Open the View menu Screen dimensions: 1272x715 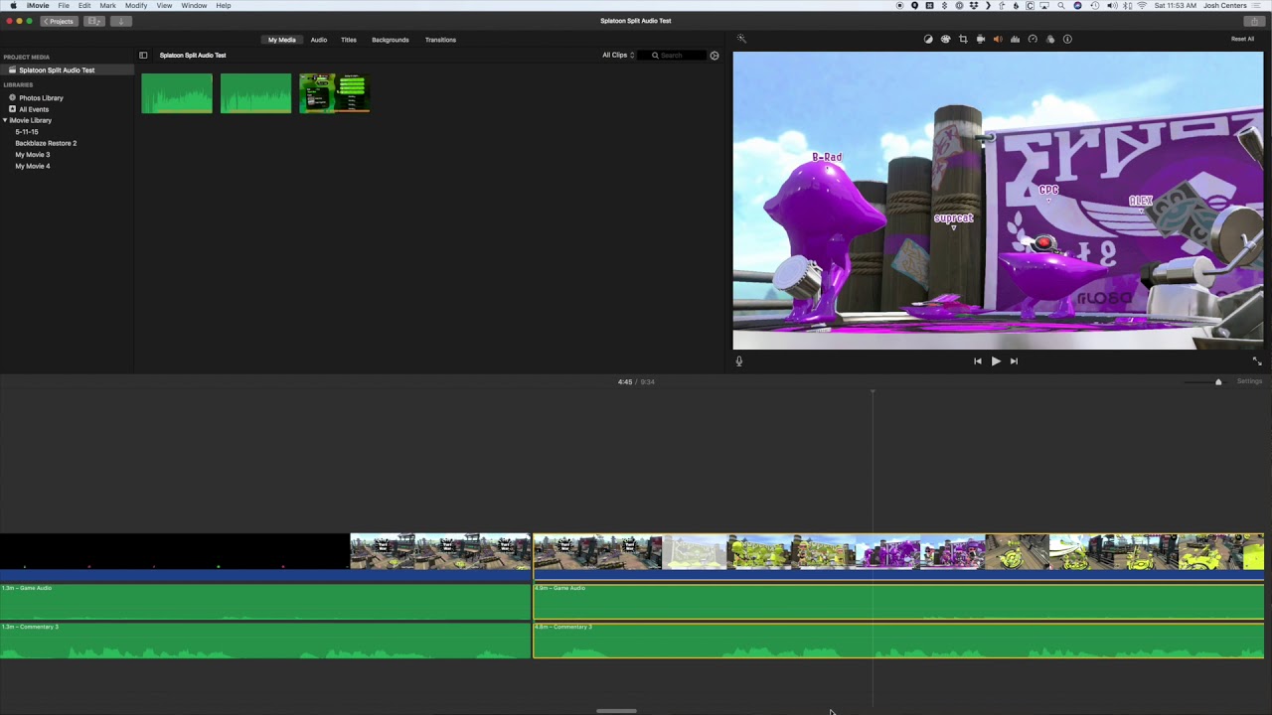click(x=164, y=6)
